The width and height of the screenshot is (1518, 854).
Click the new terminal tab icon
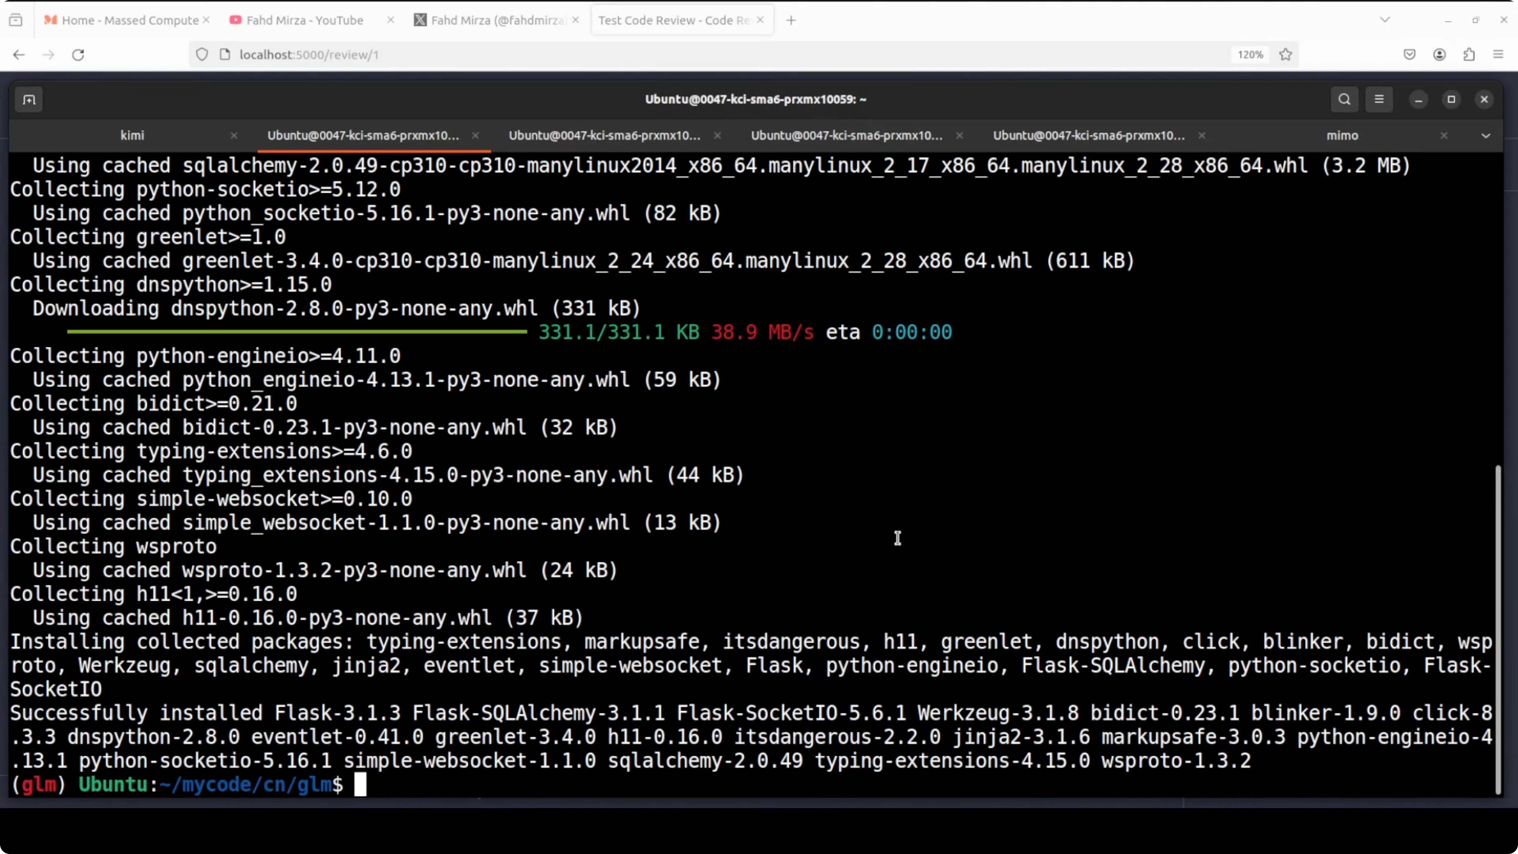29,99
